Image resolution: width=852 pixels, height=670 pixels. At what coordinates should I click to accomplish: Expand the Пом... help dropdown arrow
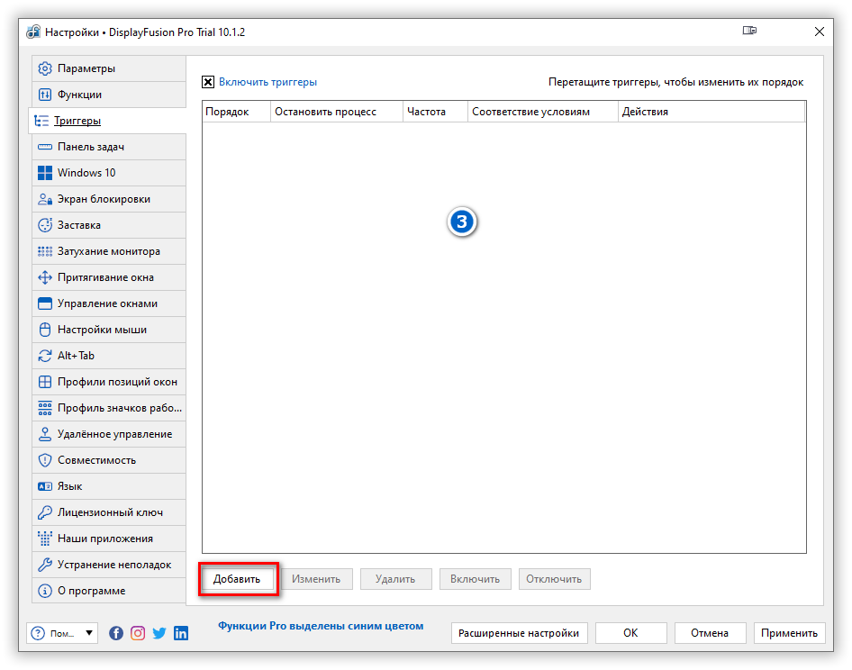pos(88,633)
